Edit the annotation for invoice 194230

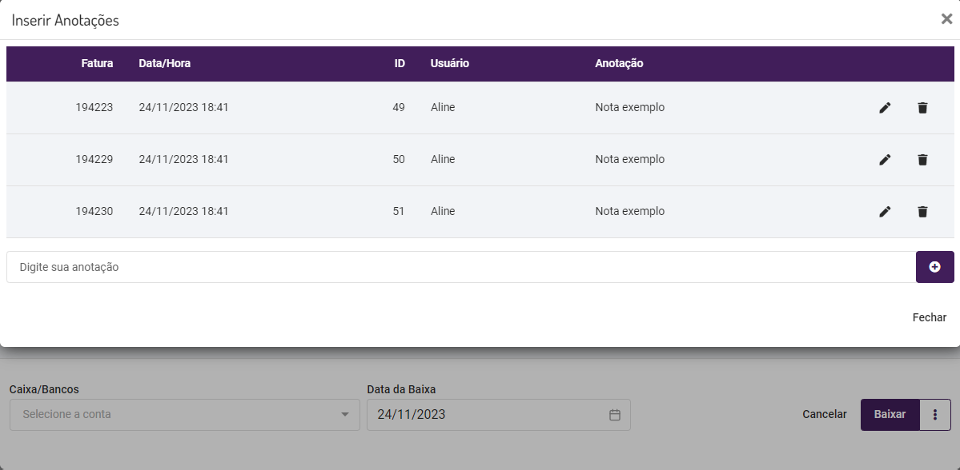pyautogui.click(x=885, y=212)
